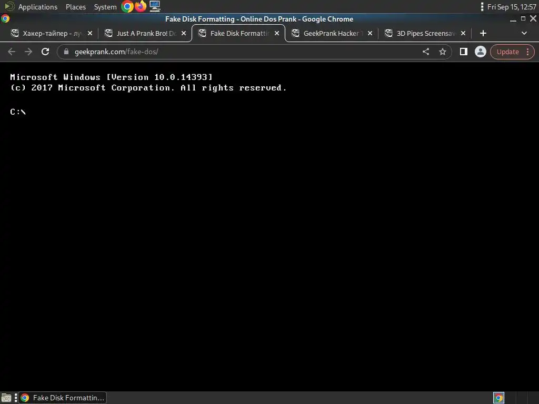
Task: View site information lock icon
Action: (x=66, y=52)
